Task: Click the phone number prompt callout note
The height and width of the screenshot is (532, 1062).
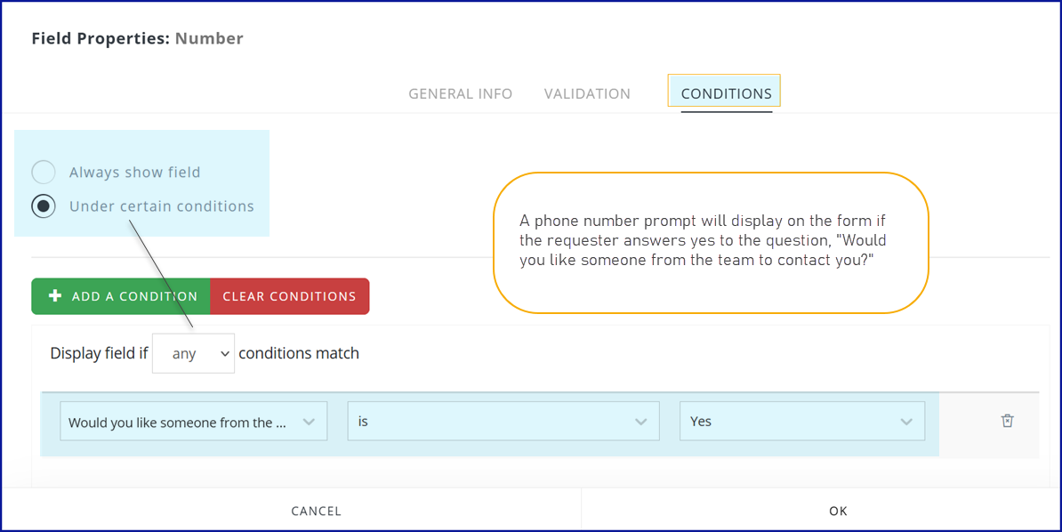Action: pyautogui.click(x=710, y=243)
